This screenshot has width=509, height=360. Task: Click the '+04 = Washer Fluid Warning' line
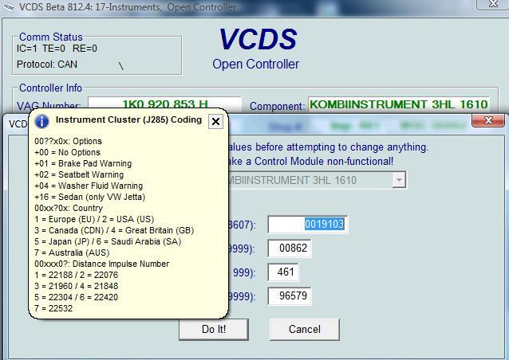point(89,186)
